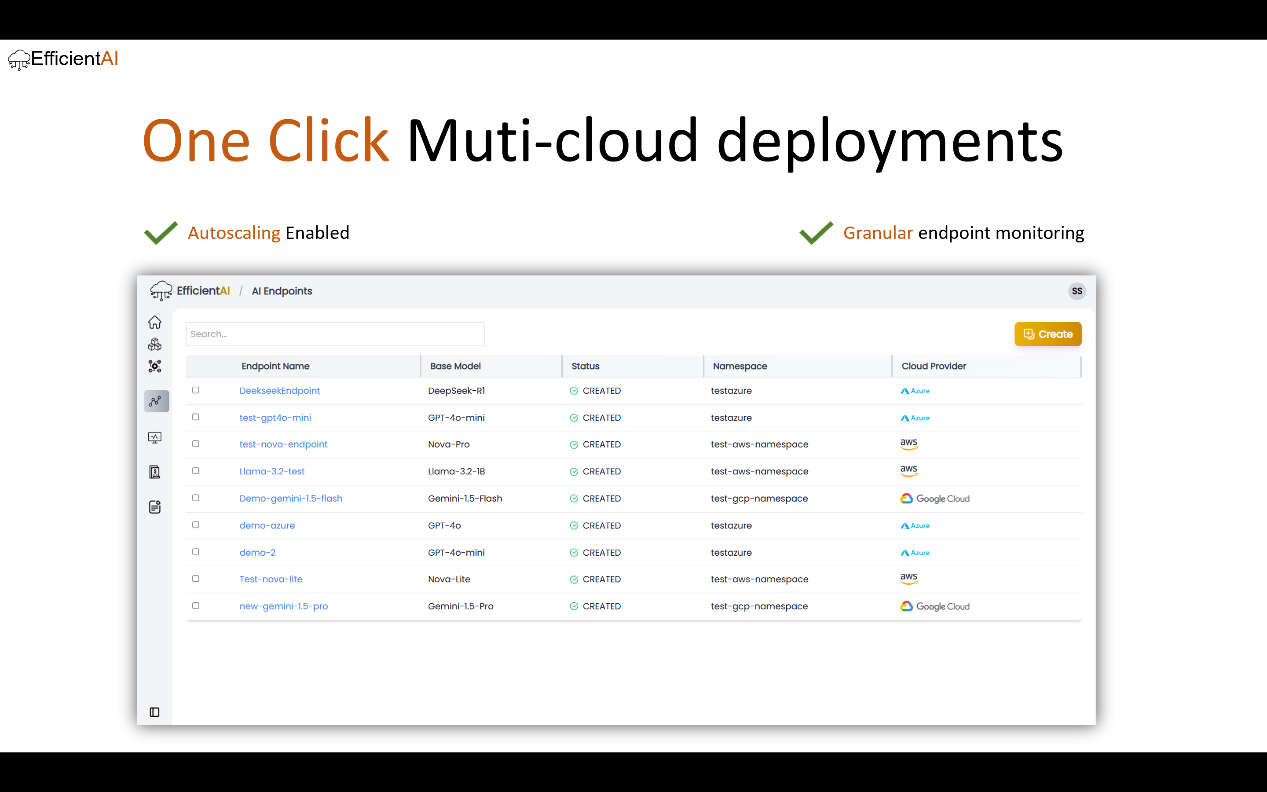1267x792 pixels.
Task: Open the Demo-gemini-1.5-flash endpoint link
Action: click(x=290, y=498)
